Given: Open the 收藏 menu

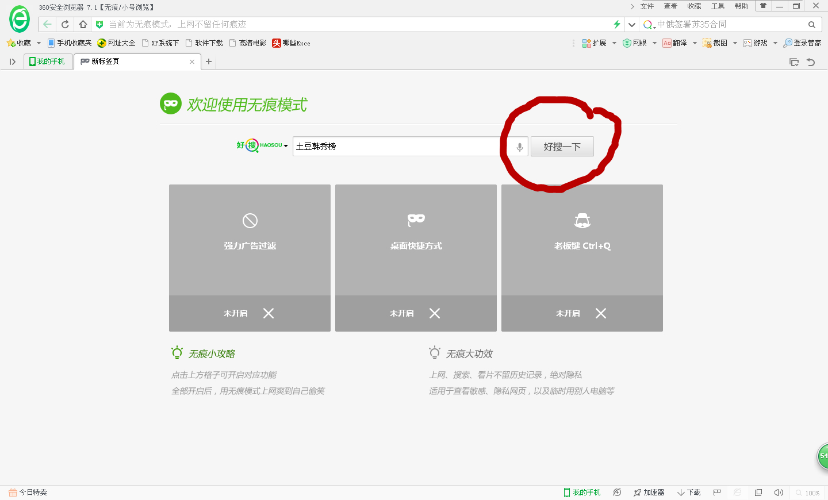Looking at the screenshot, I should tap(694, 6).
